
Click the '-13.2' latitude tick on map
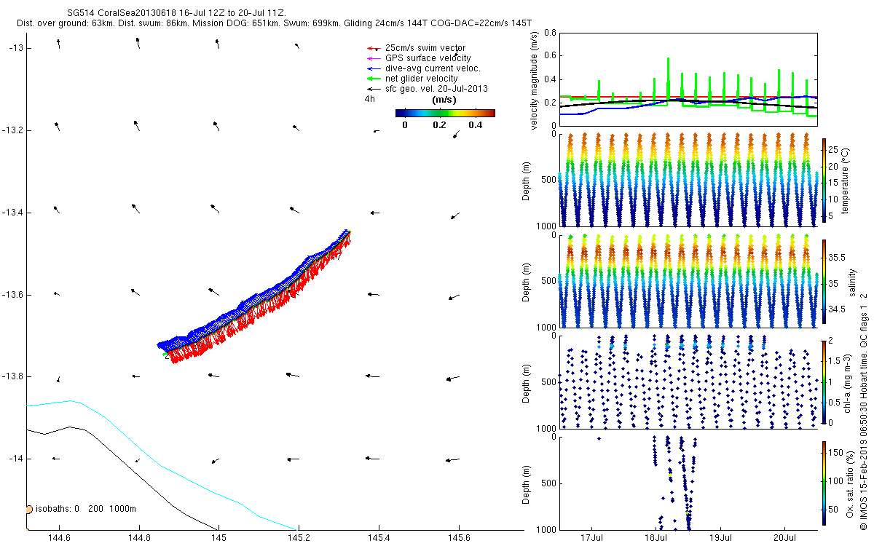(x=13, y=130)
